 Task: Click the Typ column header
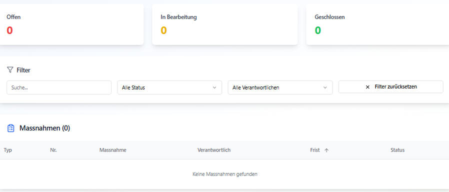tap(8, 150)
